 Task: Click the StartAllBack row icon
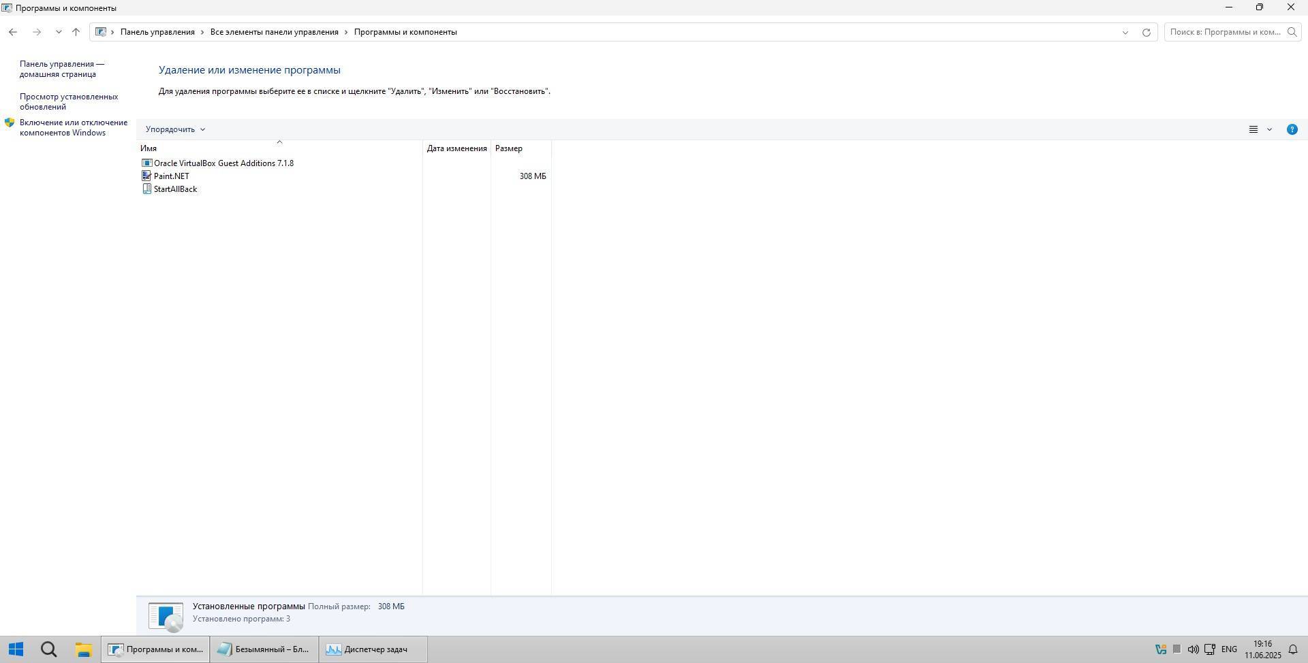click(x=146, y=189)
